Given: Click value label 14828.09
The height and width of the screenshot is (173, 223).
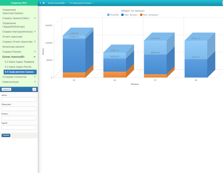Looking at the screenshot, I should click(x=74, y=33).
